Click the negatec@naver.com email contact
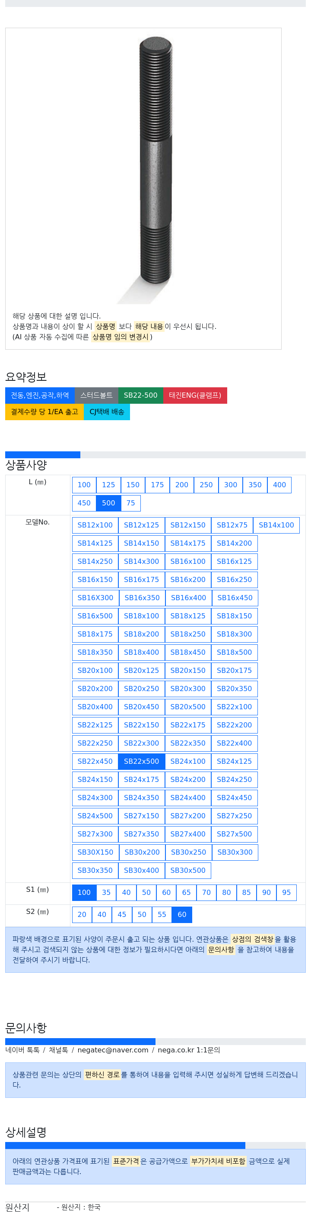Viewport: 311px width, 1216px height. [113, 1050]
